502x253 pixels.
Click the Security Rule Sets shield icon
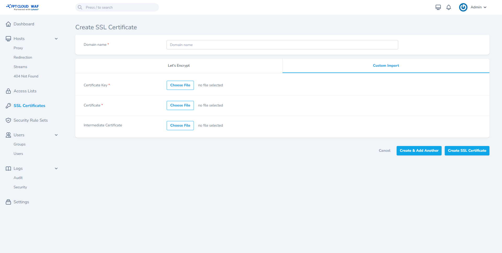[8, 120]
